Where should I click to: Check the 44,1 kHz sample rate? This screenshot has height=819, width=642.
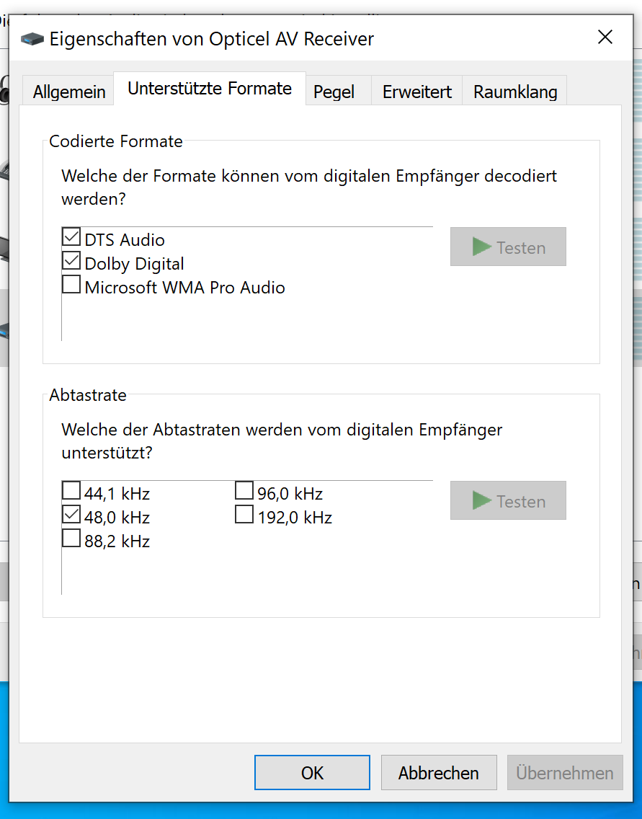(x=71, y=492)
